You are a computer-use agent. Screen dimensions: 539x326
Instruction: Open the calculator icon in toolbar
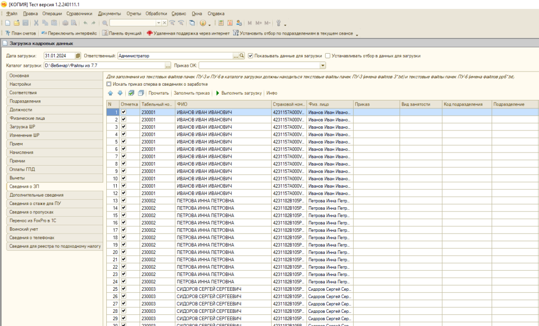pyautogui.click(x=221, y=23)
